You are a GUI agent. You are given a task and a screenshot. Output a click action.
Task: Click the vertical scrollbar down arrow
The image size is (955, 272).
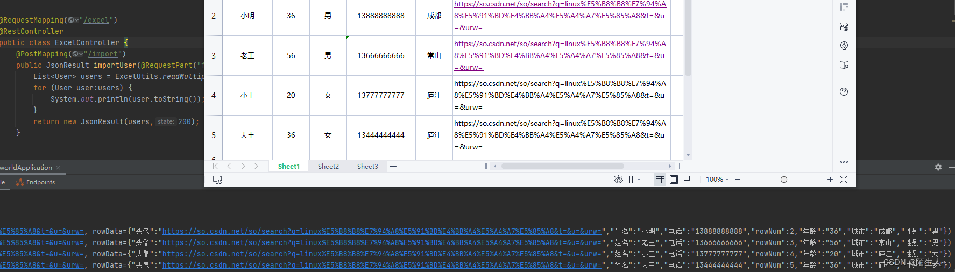click(688, 155)
